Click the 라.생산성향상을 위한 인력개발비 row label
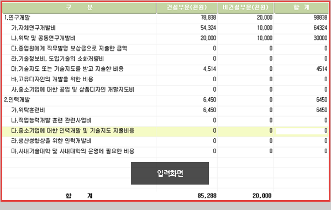Screen dimensions: 331x210 tap(51, 141)
